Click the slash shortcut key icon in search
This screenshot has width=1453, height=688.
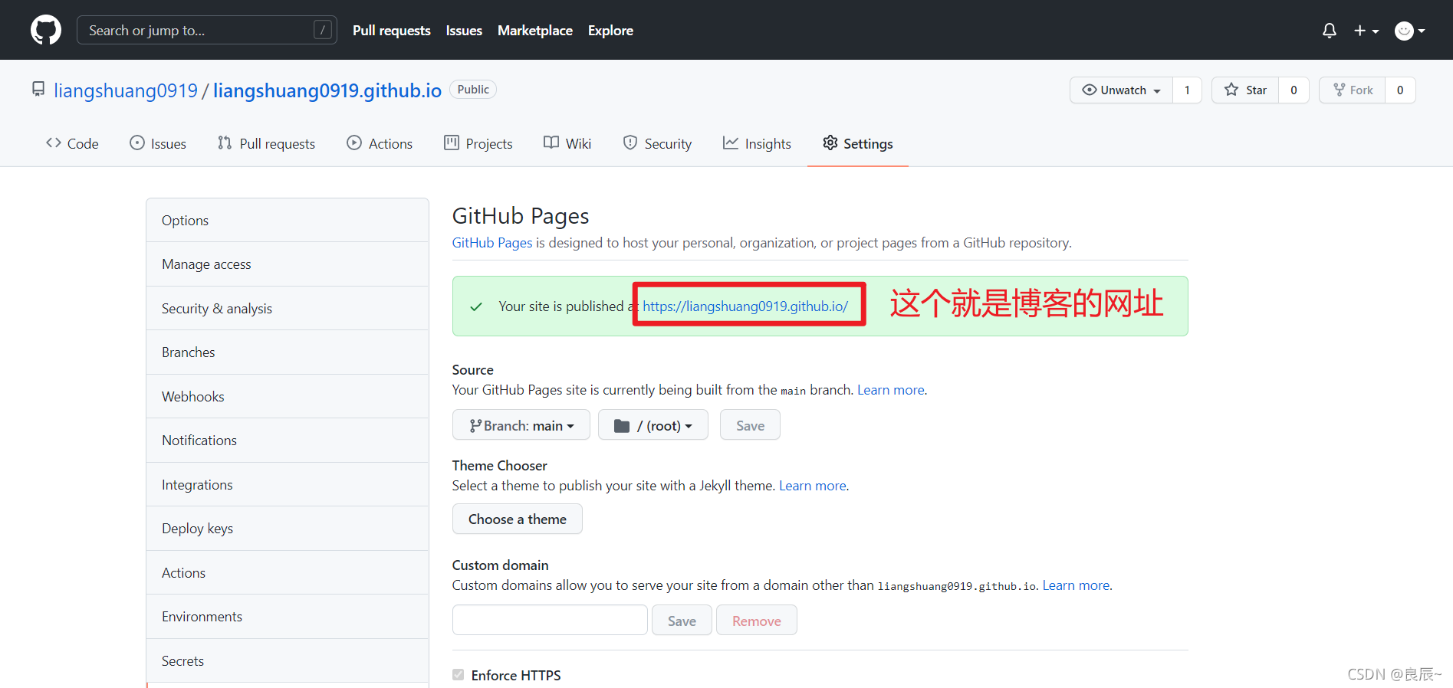click(323, 30)
